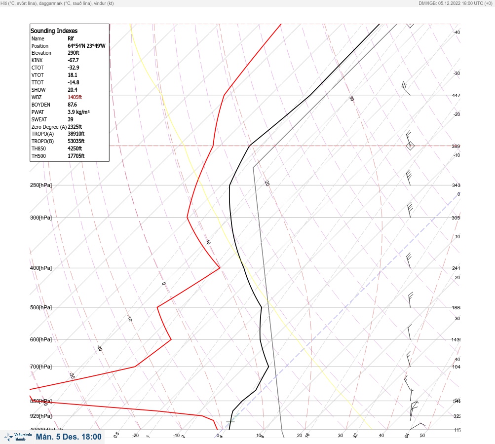Viewport: 495px width, 444px height.
Task: Click the CTOT value -32.9
Action: coord(74,68)
